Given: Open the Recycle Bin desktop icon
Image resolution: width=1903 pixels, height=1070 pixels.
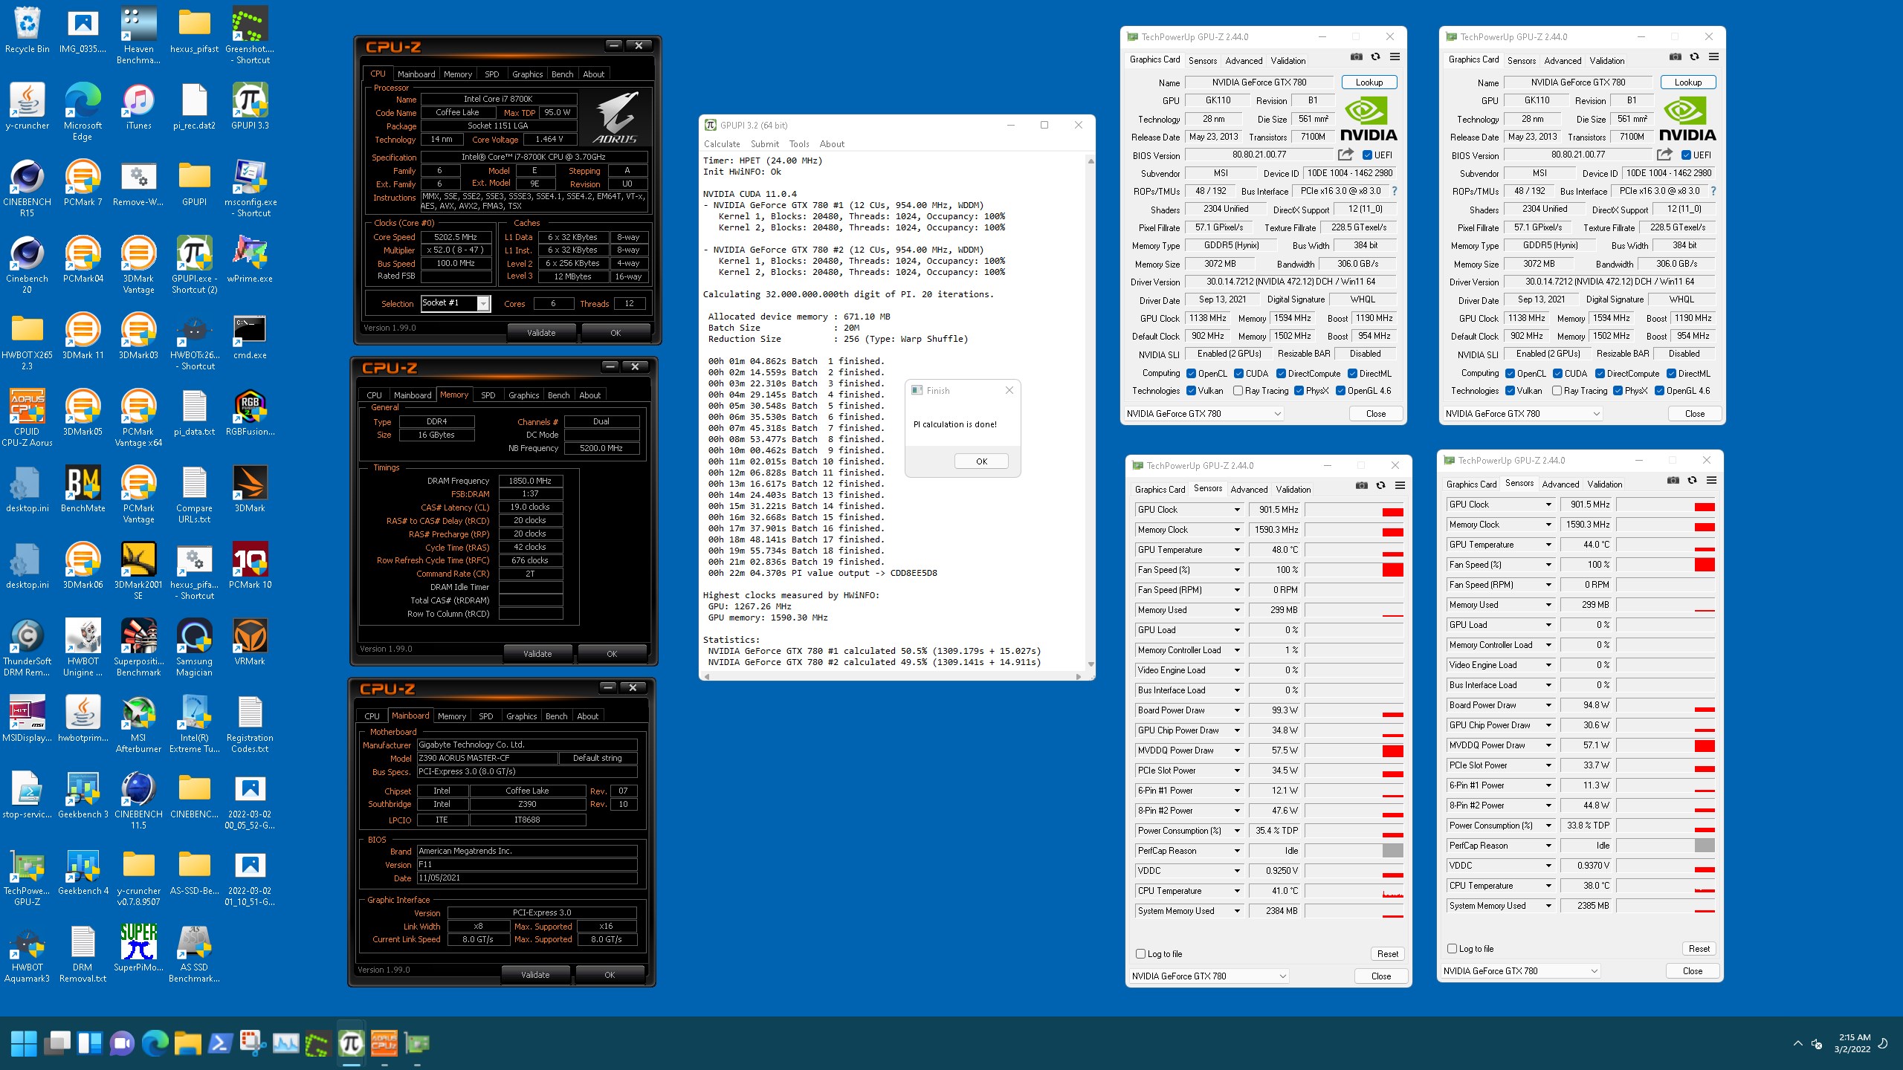Looking at the screenshot, I should tap(27, 31).
